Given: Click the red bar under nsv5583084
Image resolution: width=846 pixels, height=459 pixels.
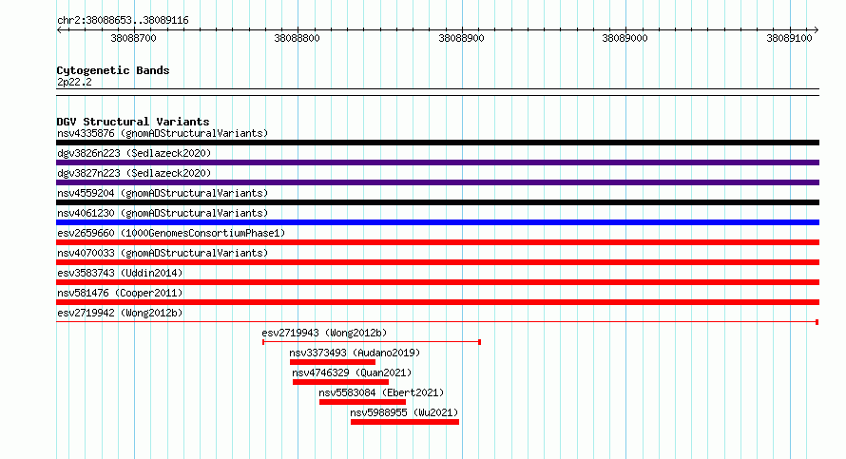Looking at the screenshot, I should [x=362, y=402].
